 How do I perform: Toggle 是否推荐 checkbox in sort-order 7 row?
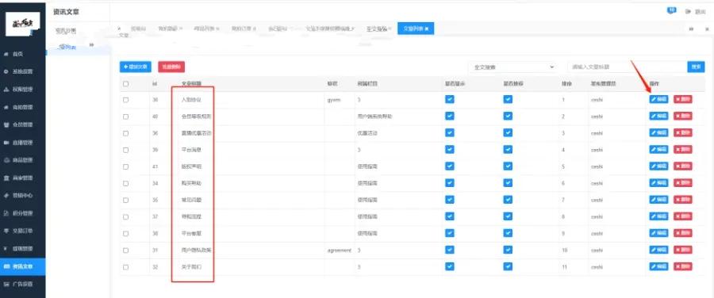point(508,200)
